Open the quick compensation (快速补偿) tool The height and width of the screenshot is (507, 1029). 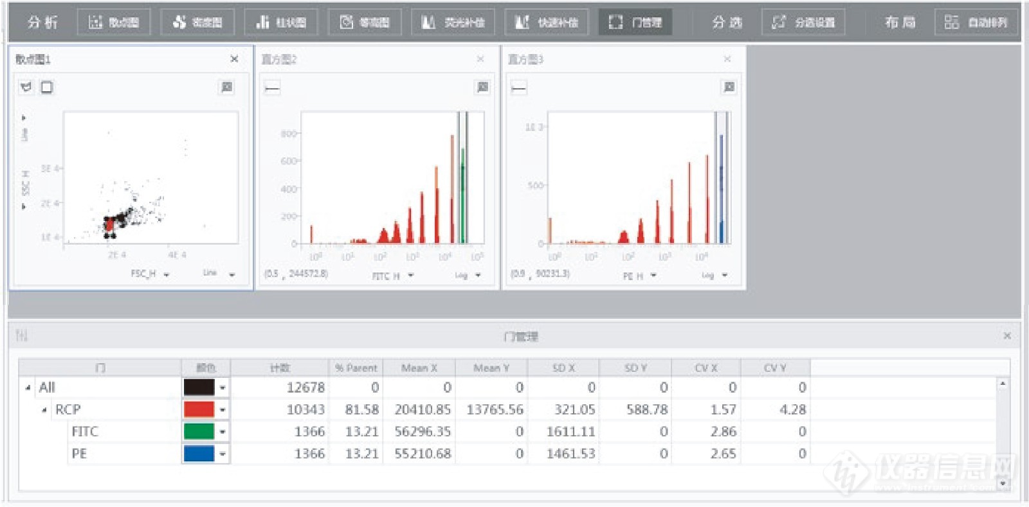coord(546,22)
